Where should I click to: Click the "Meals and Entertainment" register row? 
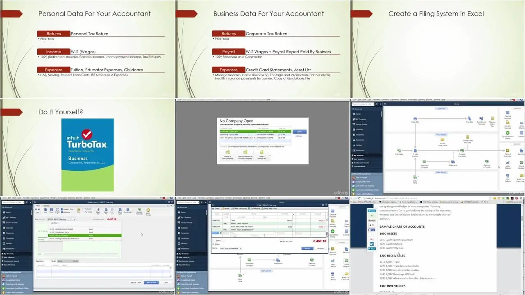click(x=268, y=229)
